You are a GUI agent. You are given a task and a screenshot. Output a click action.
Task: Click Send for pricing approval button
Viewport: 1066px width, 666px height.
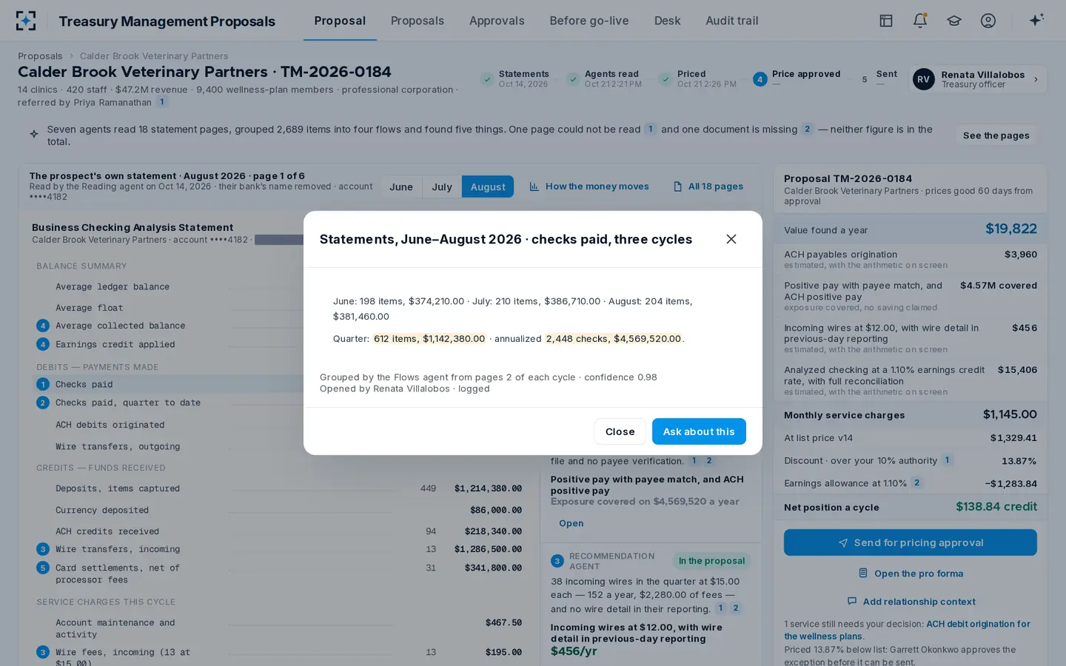tap(911, 542)
